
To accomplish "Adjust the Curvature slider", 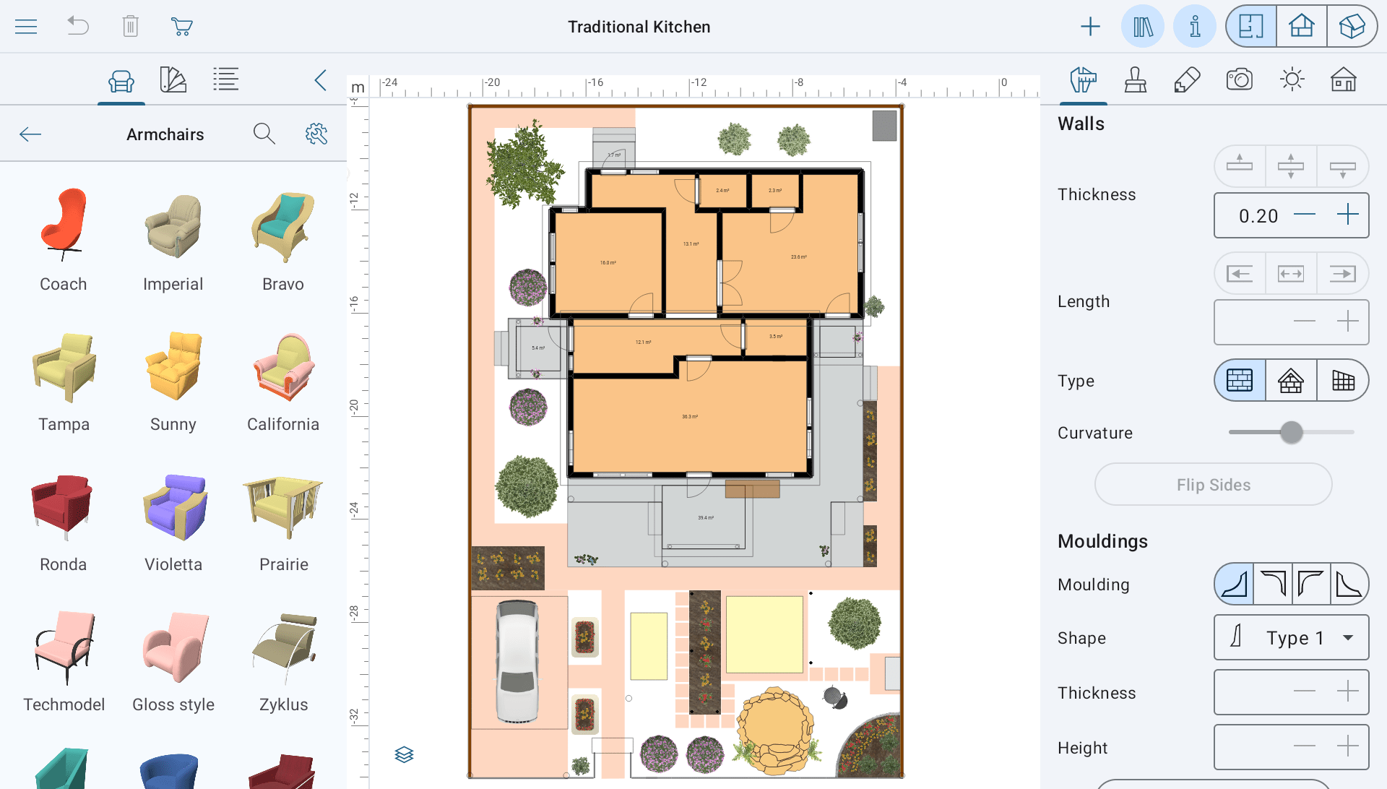I will tap(1291, 433).
